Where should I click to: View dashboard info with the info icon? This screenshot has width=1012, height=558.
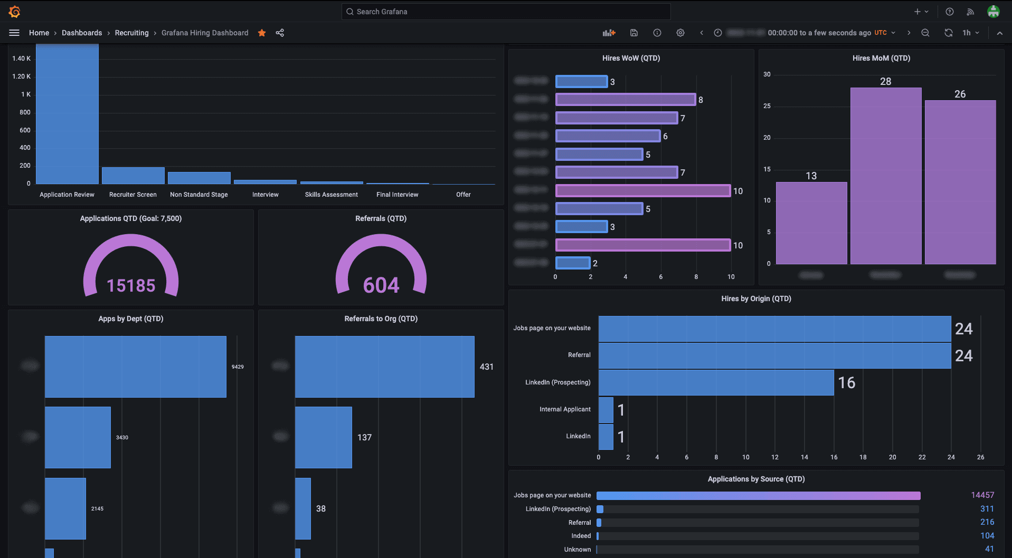[x=657, y=33]
